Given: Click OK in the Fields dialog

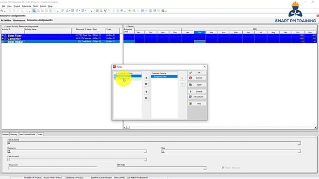Looking at the screenshot, I should [197, 73].
